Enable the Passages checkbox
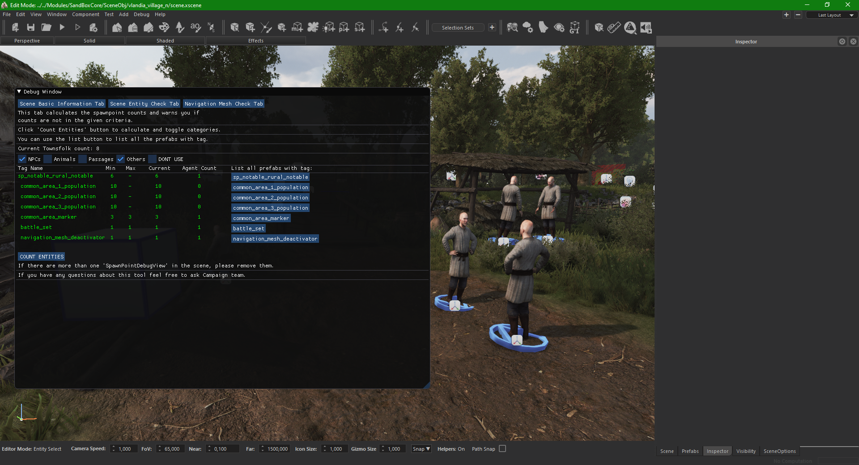The width and height of the screenshot is (859, 465). tap(82, 159)
